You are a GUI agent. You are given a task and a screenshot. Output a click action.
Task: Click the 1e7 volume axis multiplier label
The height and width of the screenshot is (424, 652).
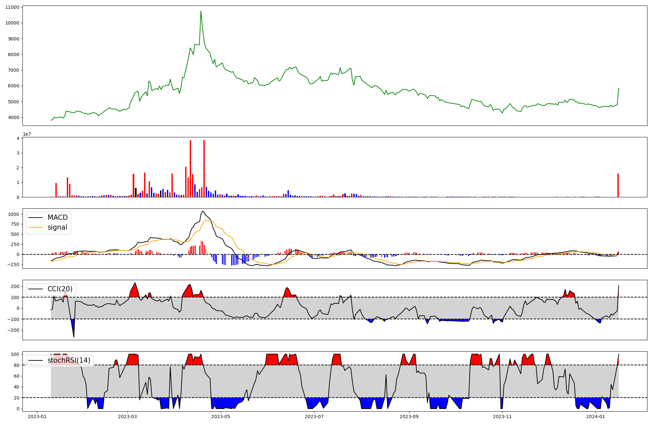(27, 134)
